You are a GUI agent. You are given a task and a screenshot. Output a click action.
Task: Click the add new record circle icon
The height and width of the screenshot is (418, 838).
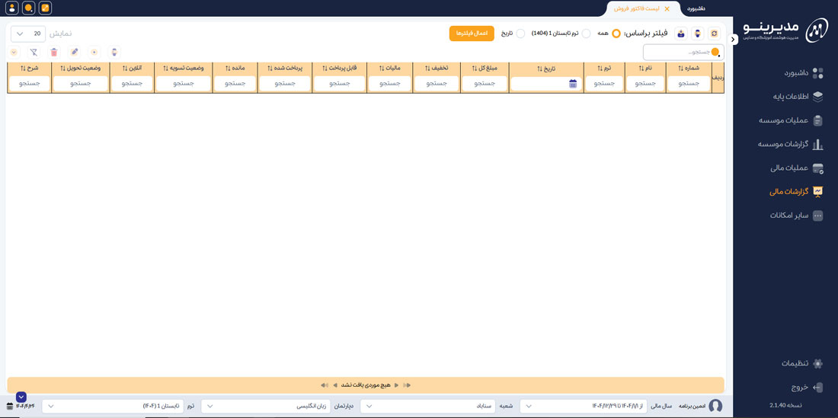(94, 53)
